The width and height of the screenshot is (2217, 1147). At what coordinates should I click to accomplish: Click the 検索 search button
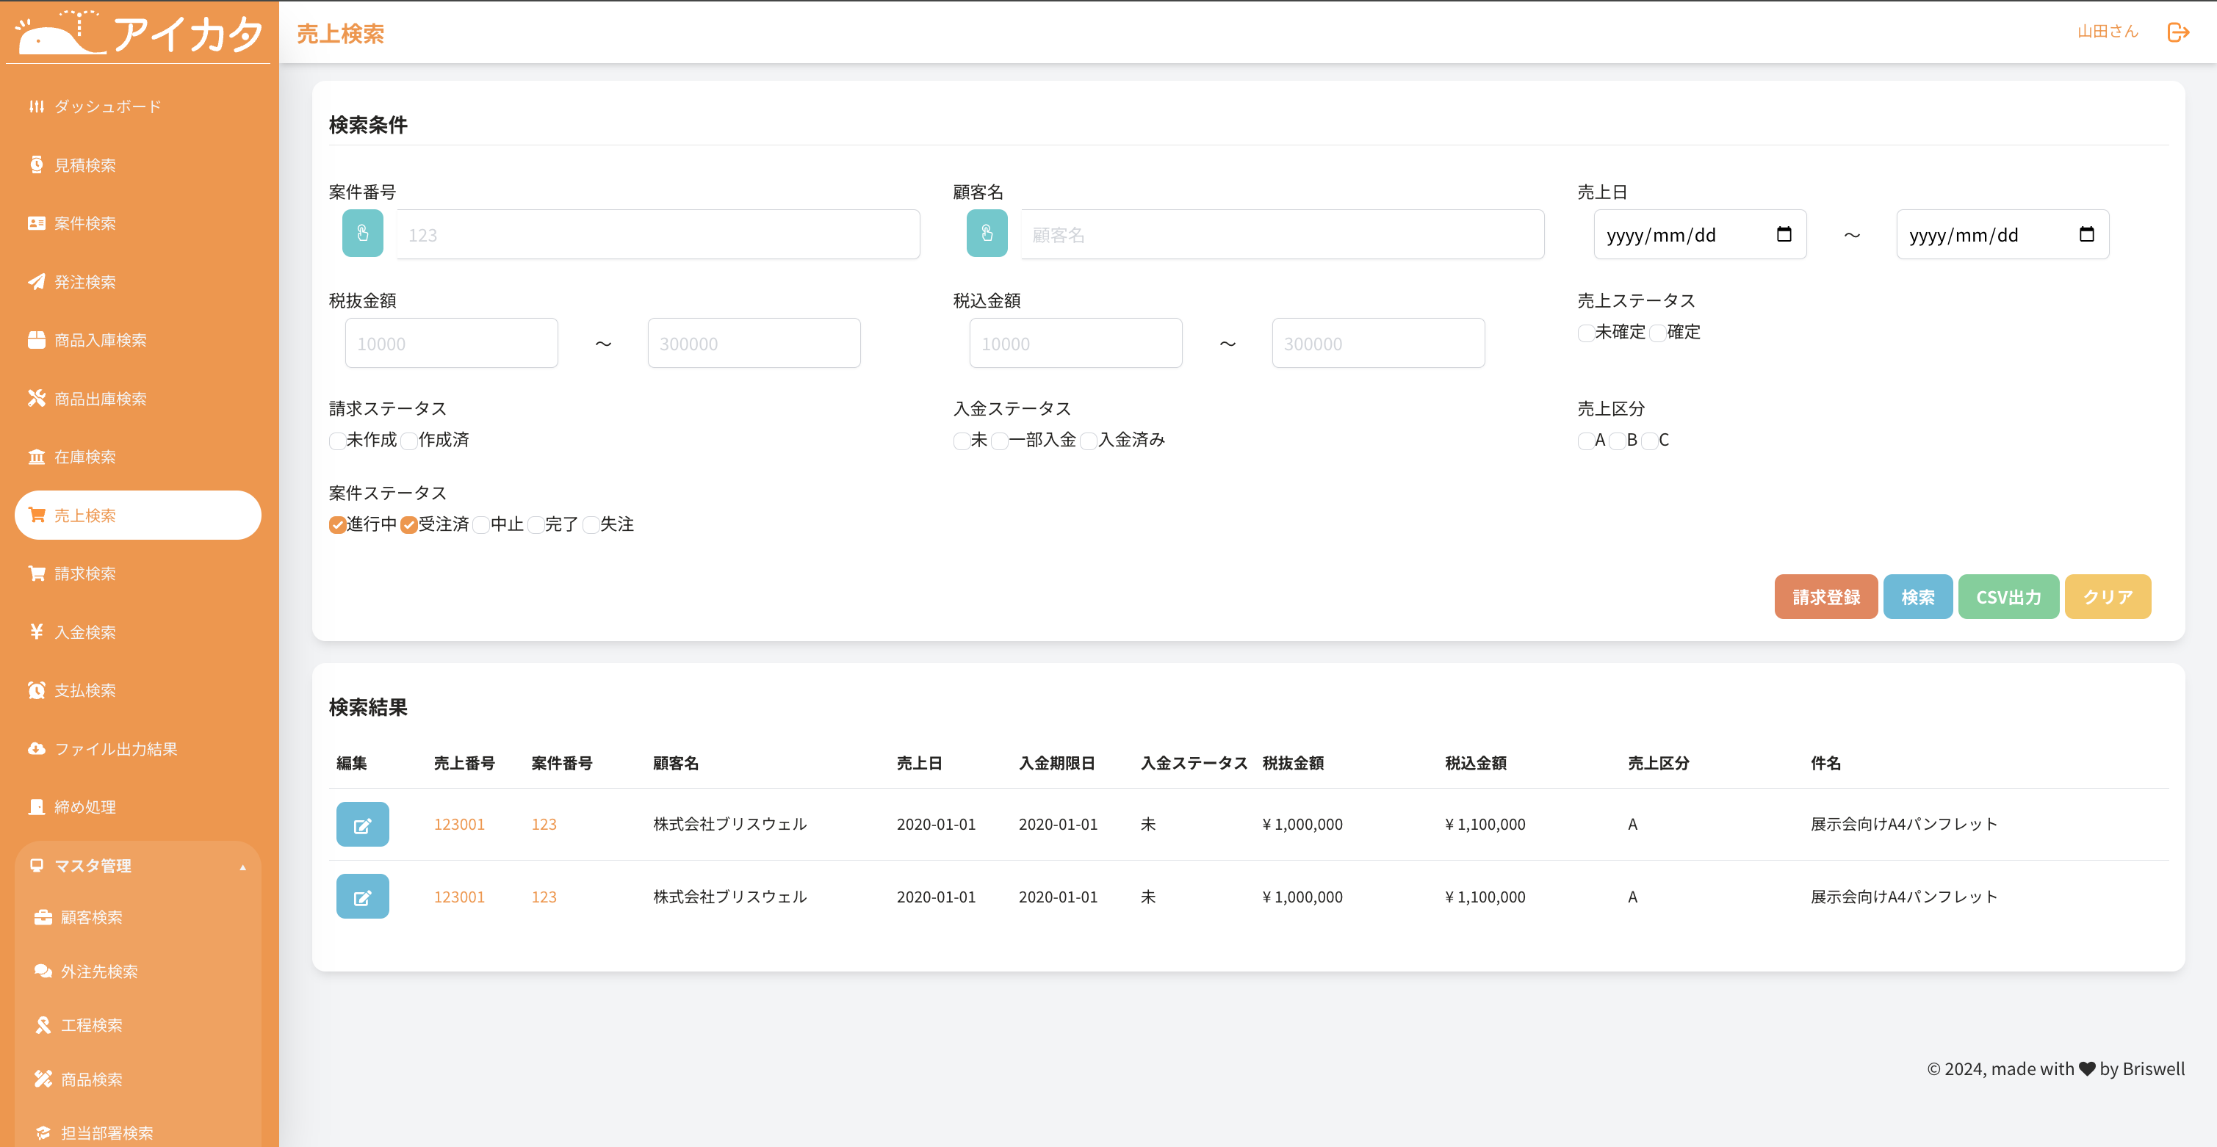click(x=1917, y=597)
